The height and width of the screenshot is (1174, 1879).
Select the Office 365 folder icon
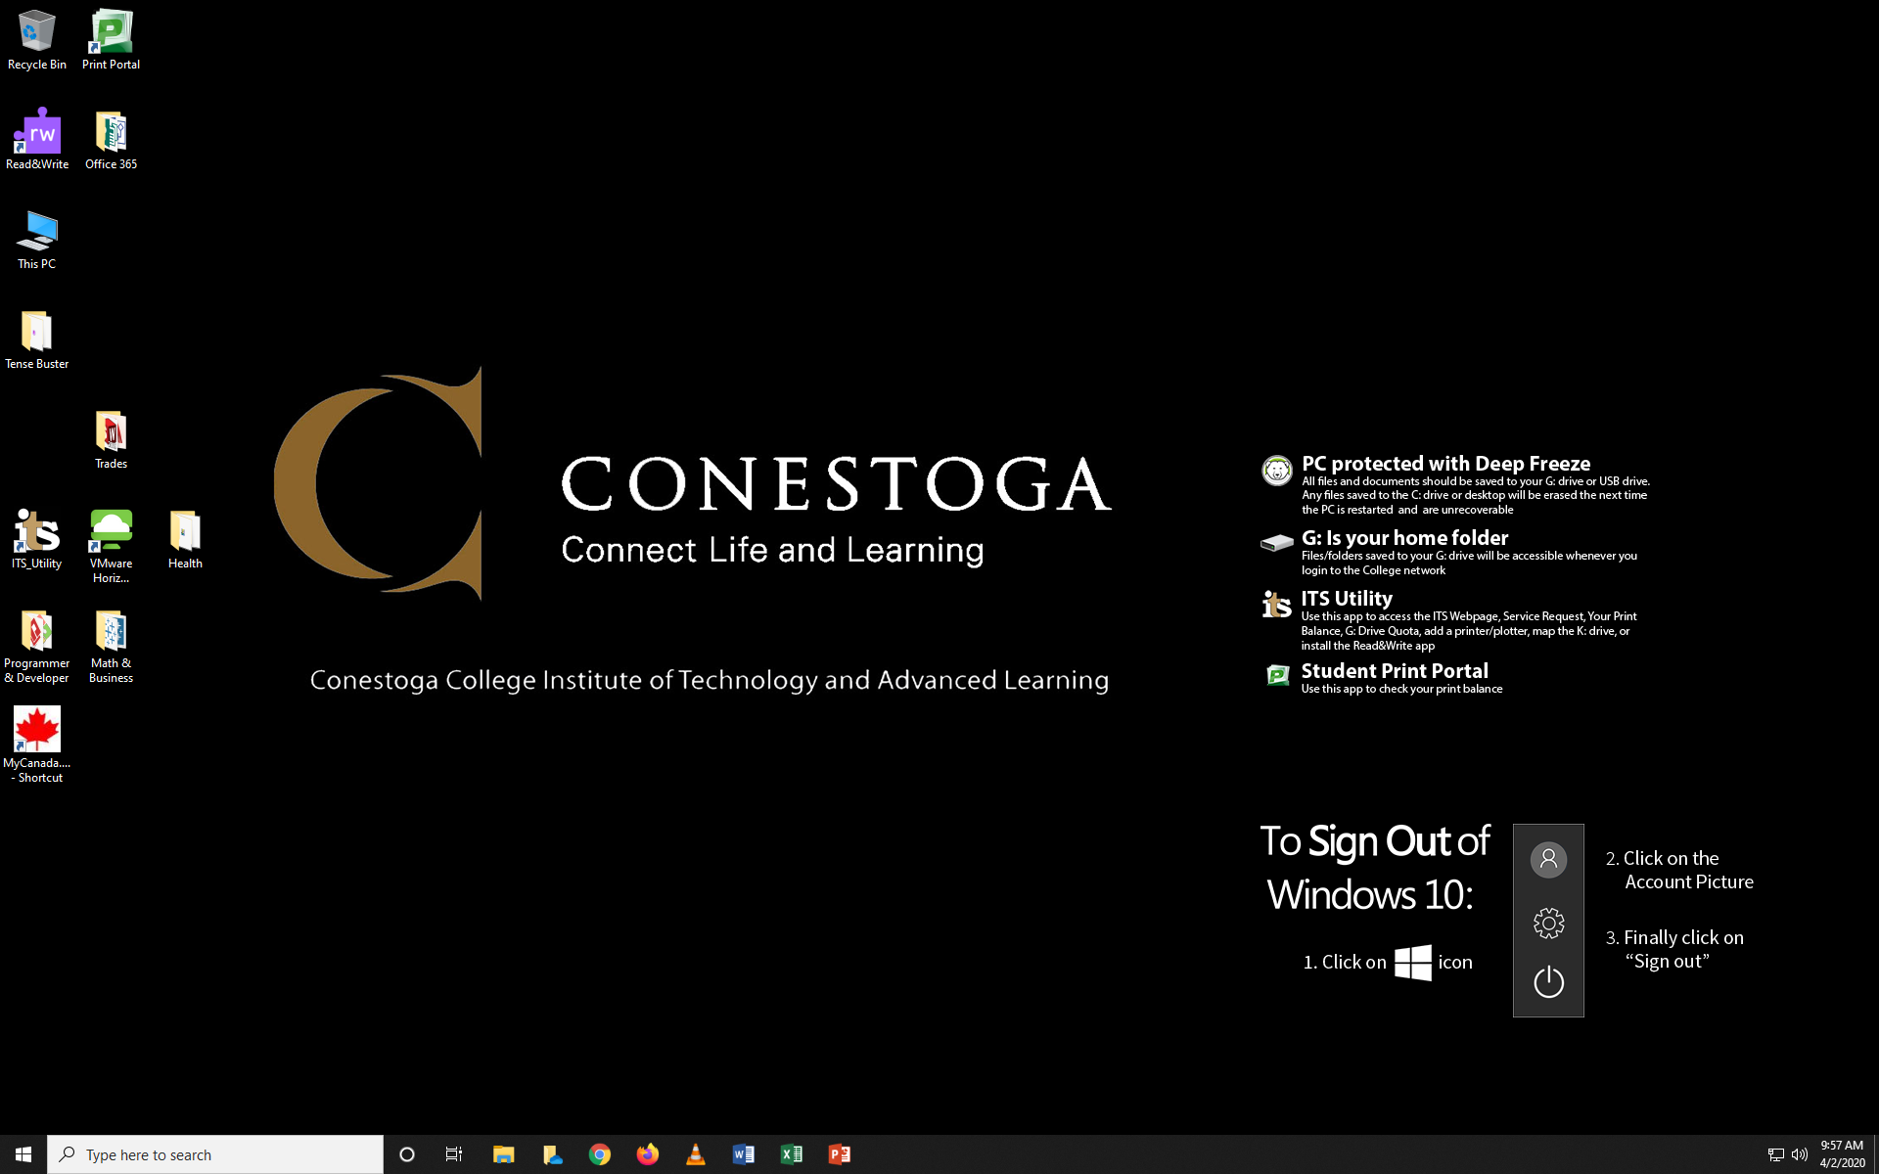[x=111, y=140]
